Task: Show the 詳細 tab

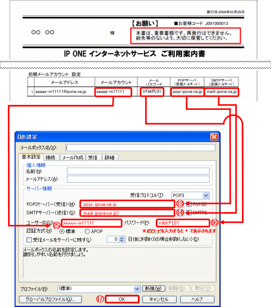Action: click(x=109, y=157)
